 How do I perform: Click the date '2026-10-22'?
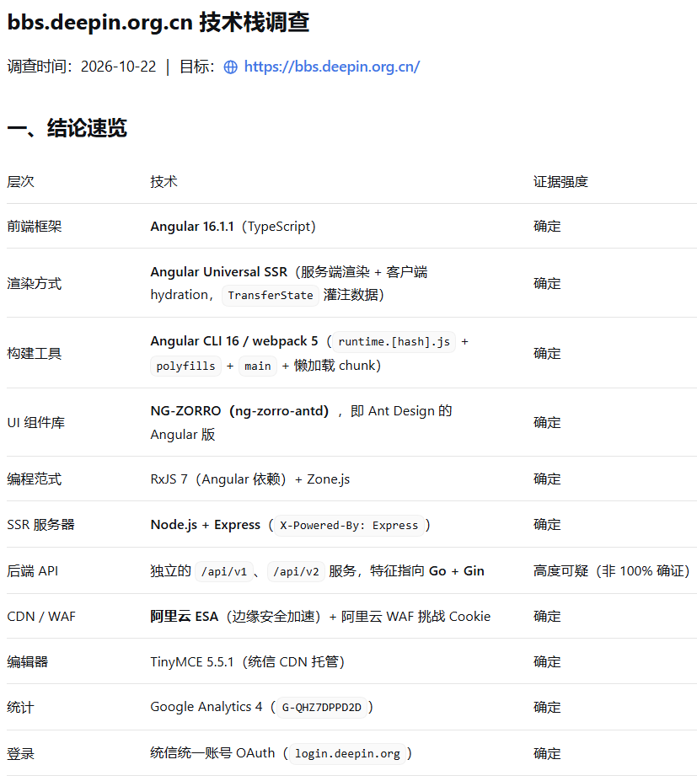tap(119, 67)
